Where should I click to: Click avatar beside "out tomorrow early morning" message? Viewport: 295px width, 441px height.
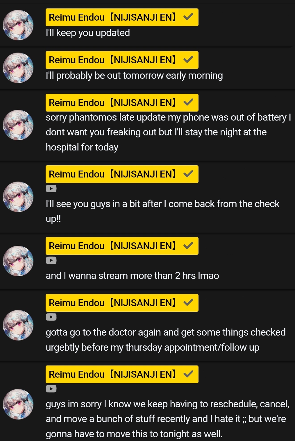[x=18, y=68]
